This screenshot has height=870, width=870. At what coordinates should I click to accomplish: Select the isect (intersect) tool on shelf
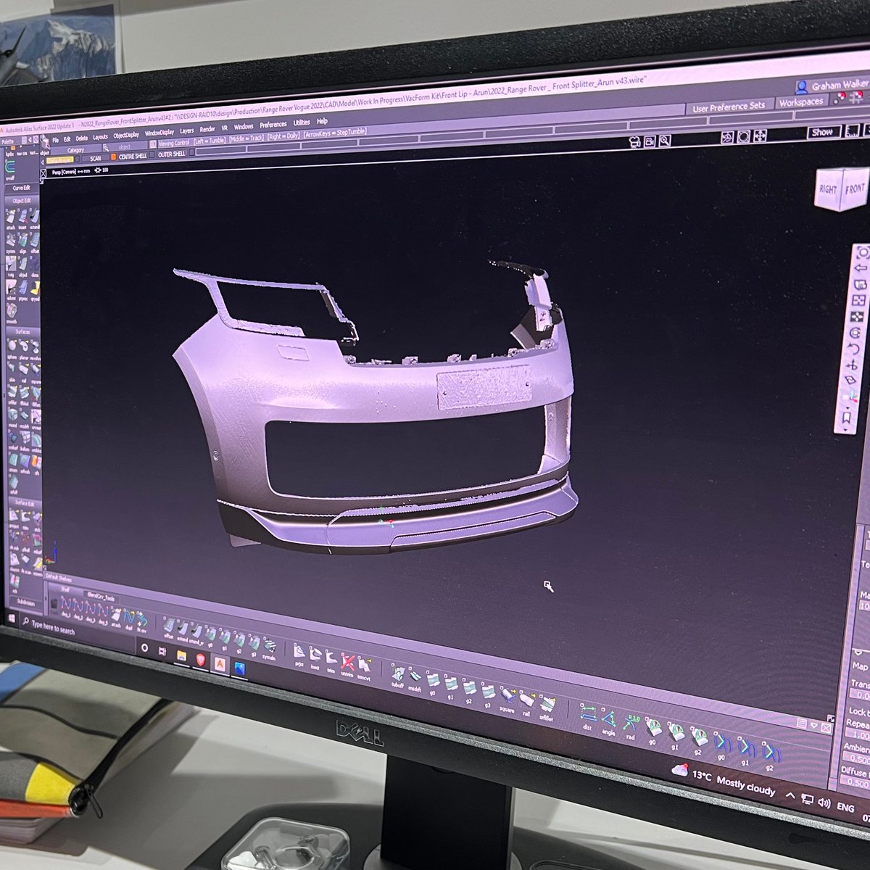pyautogui.click(x=315, y=658)
